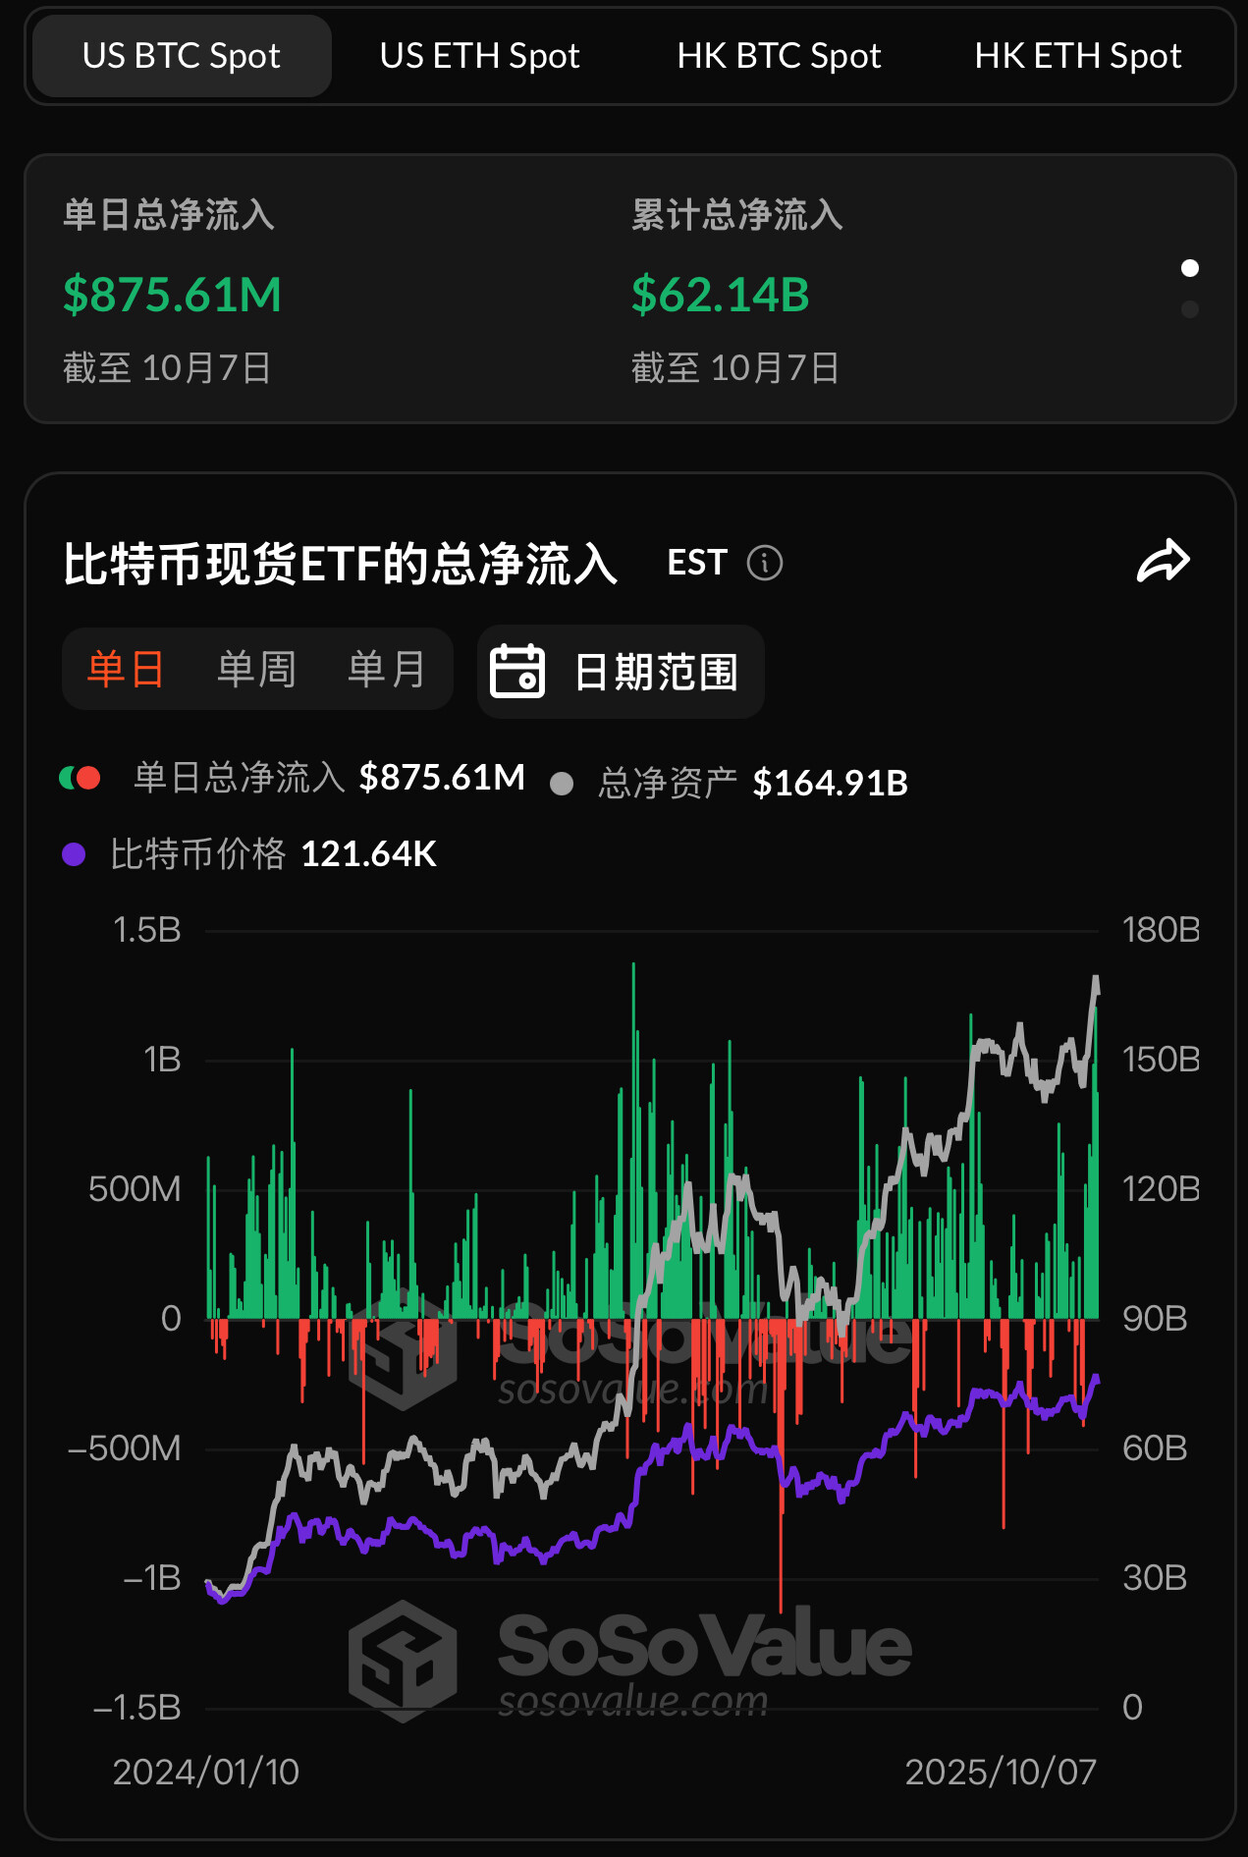Click the 2025/10/07 end date on chart axis
This screenshot has height=1857, width=1248.
pos(1000,1772)
